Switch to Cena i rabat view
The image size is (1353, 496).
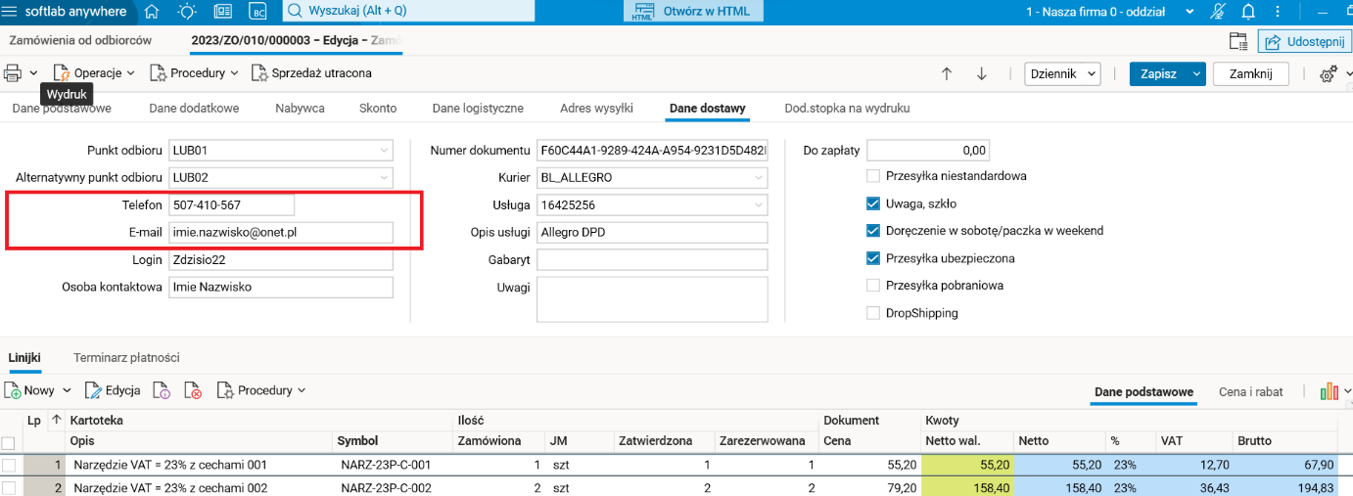click(1250, 391)
